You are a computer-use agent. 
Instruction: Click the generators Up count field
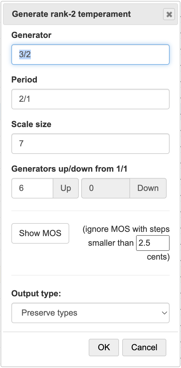(32, 188)
